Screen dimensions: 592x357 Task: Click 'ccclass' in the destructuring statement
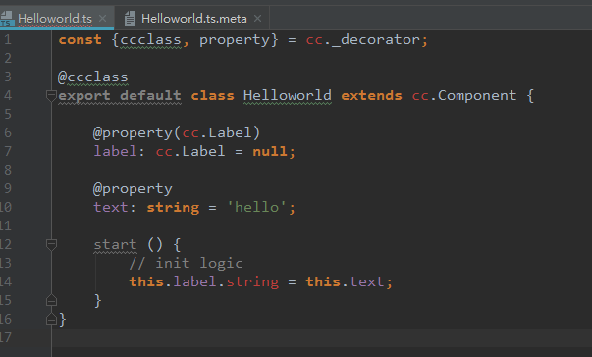coord(150,40)
